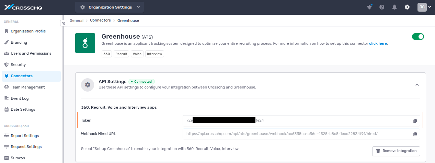
Task: Open the Organization Settings dropdown
Action: [110, 7]
